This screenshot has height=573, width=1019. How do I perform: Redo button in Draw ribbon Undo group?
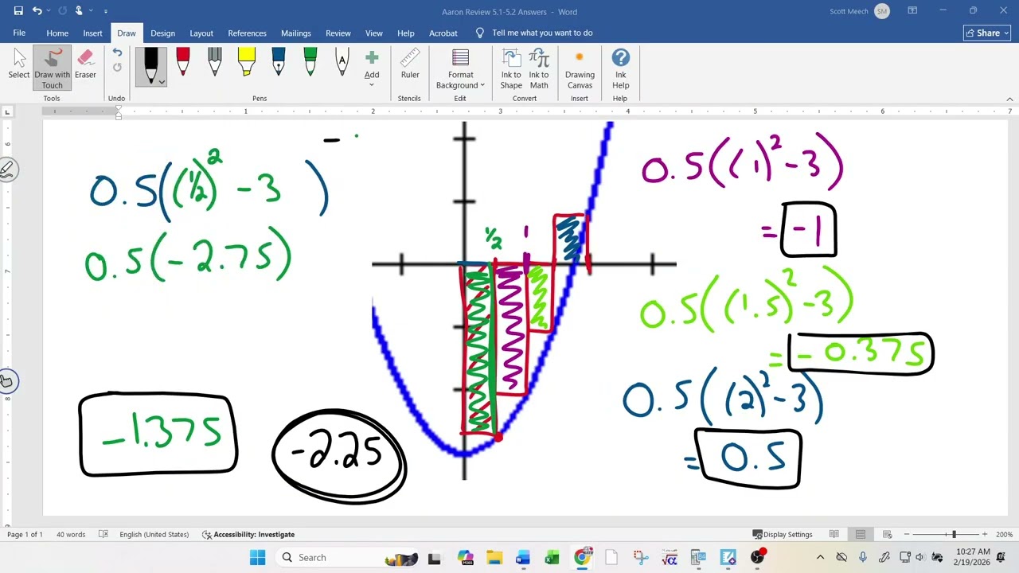(x=117, y=68)
